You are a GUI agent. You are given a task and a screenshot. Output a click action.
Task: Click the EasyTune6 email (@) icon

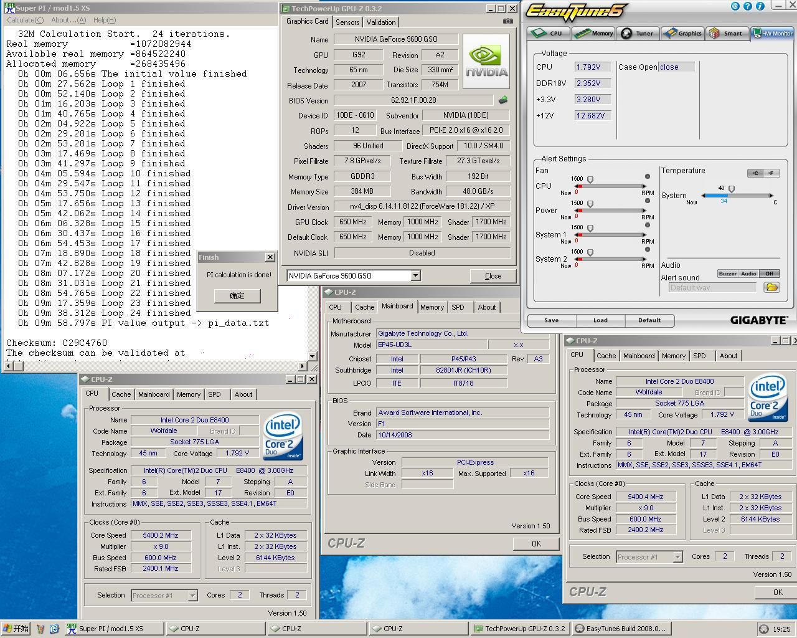(736, 6)
